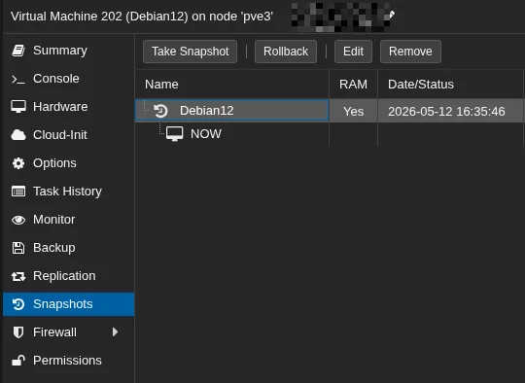The width and height of the screenshot is (525, 383).
Task: Sort by the RAM column header
Action: click(353, 85)
